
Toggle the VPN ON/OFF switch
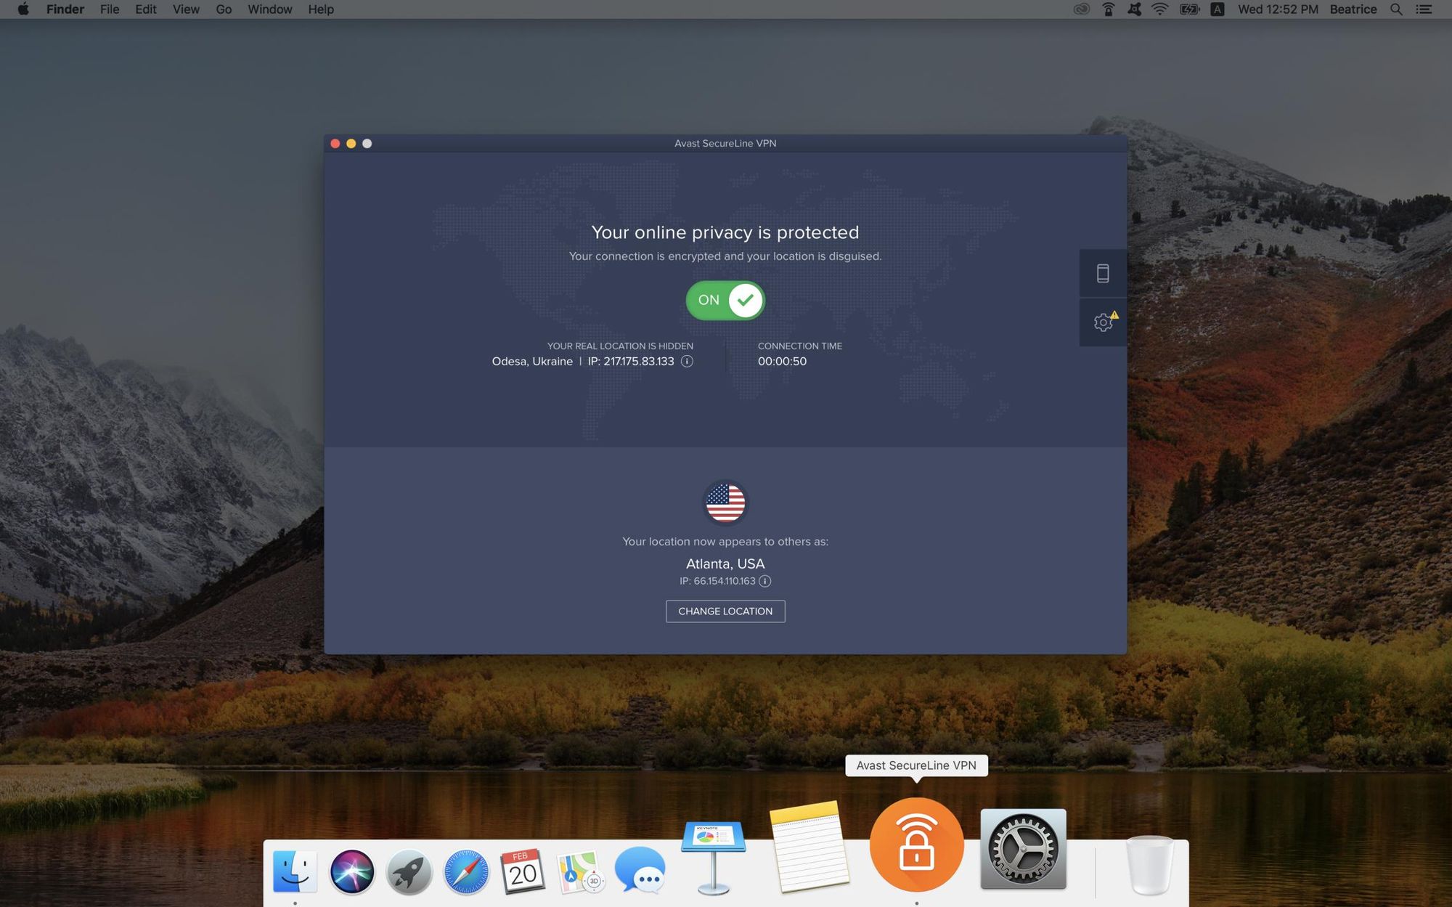(725, 300)
